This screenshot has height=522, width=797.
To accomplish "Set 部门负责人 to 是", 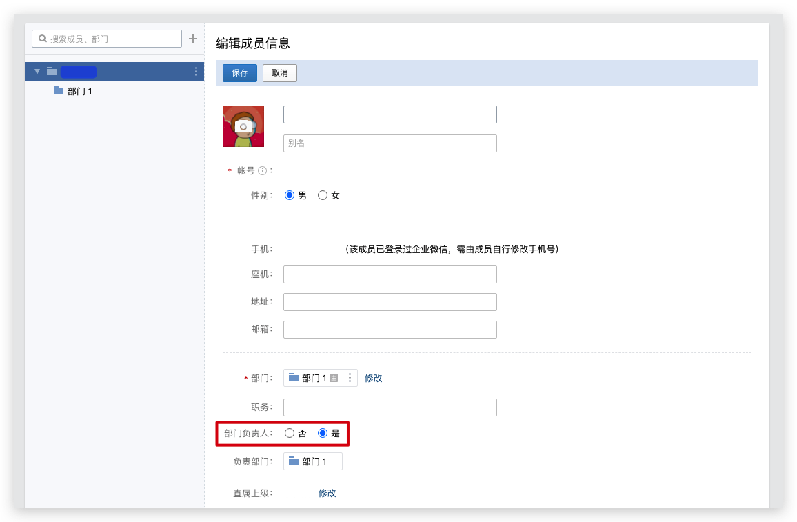I will (323, 433).
